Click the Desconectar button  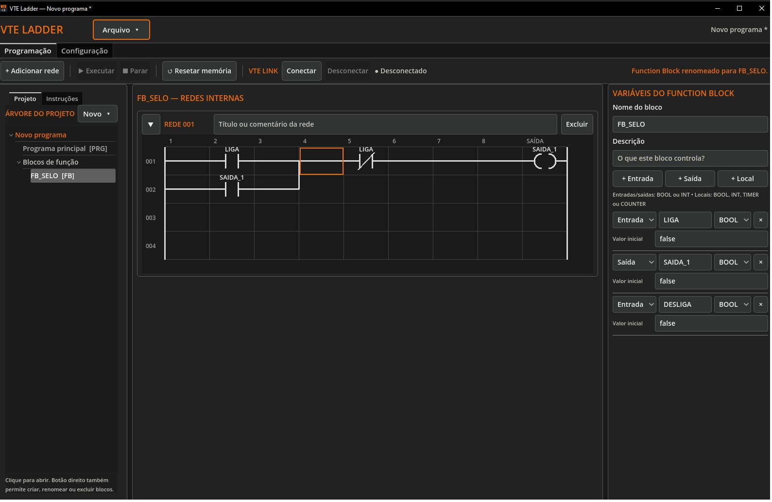tap(347, 71)
